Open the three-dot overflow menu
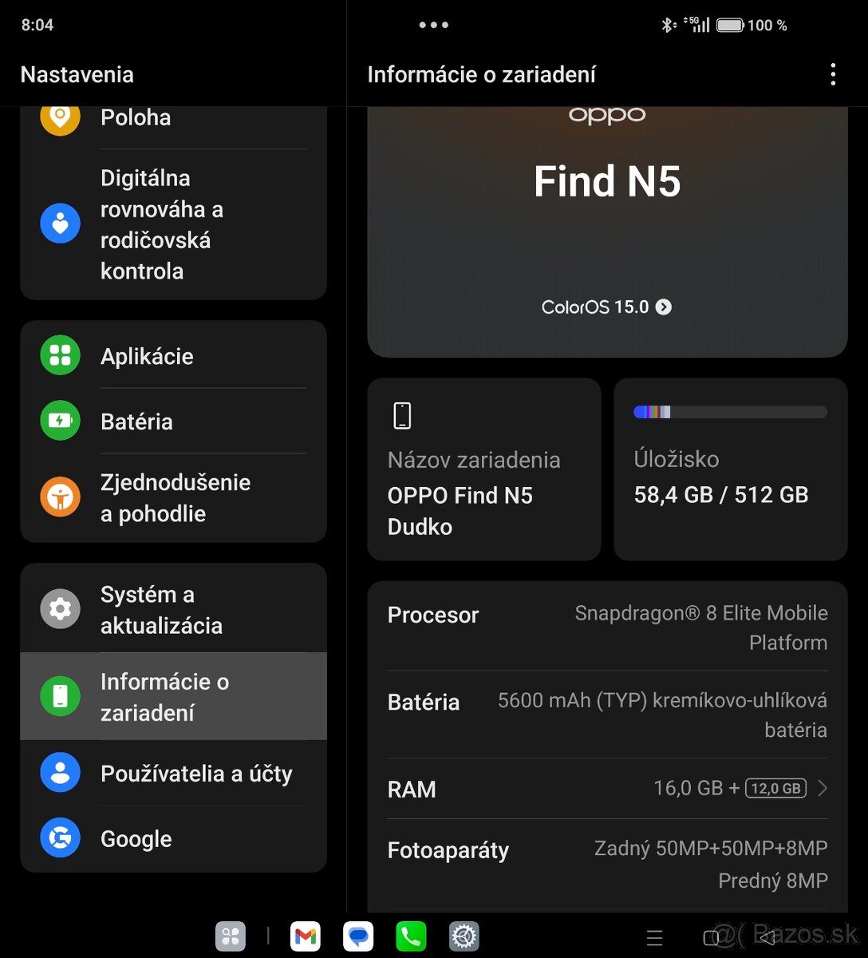Viewport: 868px width, 958px height. coord(833,73)
